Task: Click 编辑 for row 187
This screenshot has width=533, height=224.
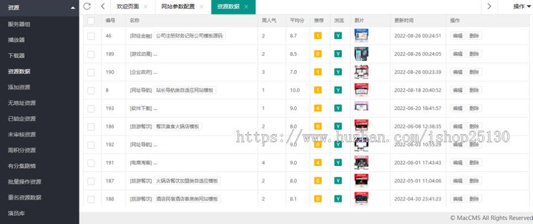Action: point(458,180)
